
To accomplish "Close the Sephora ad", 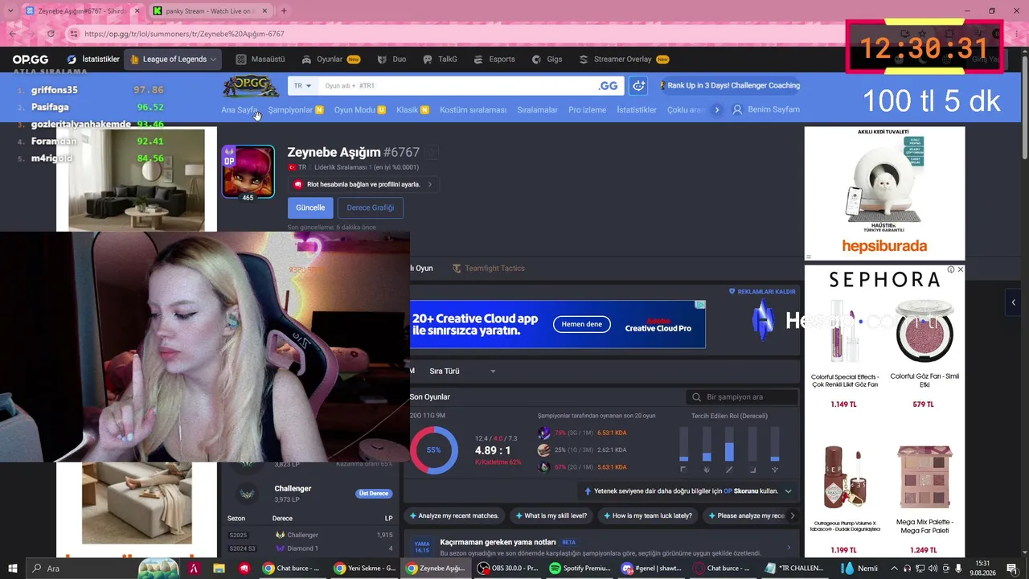I will point(960,269).
